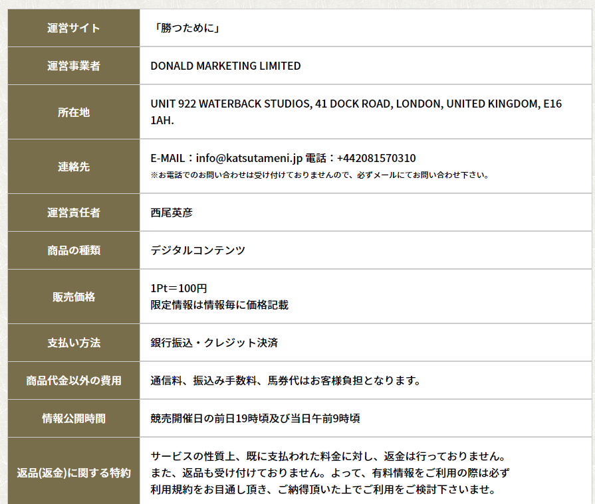This screenshot has height=504, width=595.
Task: Click the 競売開催日の前日19時頃 time text
Action: (x=255, y=418)
